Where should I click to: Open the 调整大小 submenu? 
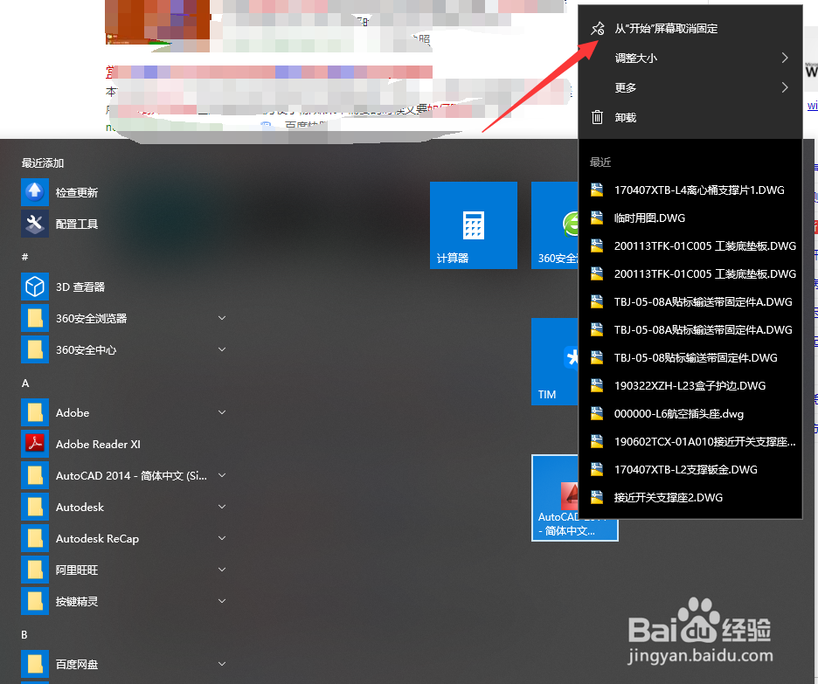[690, 58]
